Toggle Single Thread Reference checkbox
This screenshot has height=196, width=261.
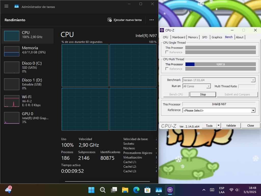click(167, 52)
